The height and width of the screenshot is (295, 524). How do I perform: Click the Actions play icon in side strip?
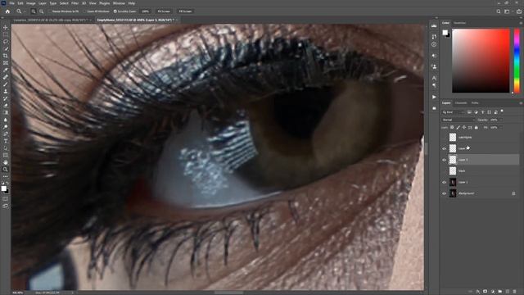click(434, 97)
